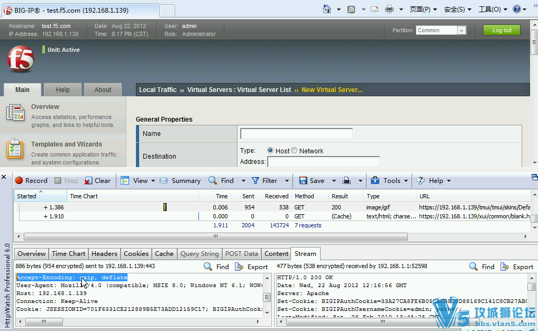Open the HttpWatch Filter tool
Screen dimensions: 538x331
pos(265,181)
